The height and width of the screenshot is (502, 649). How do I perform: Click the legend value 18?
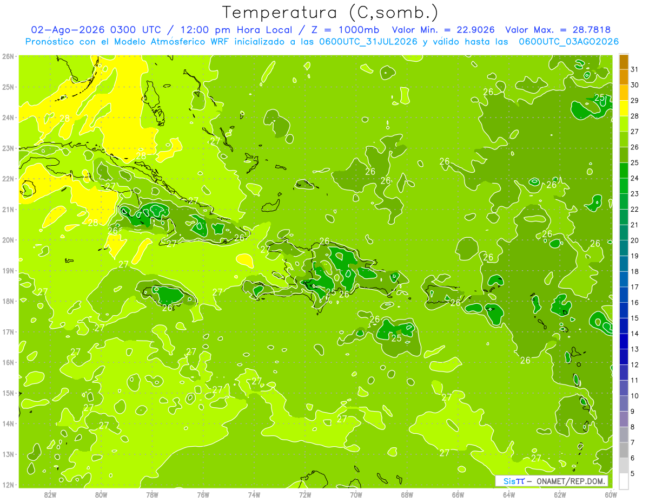pyautogui.click(x=635, y=271)
